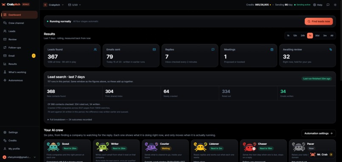This screenshot has width=342, height=162.
Task: Click Listener's Next in 2m badge
Action: (216, 148)
